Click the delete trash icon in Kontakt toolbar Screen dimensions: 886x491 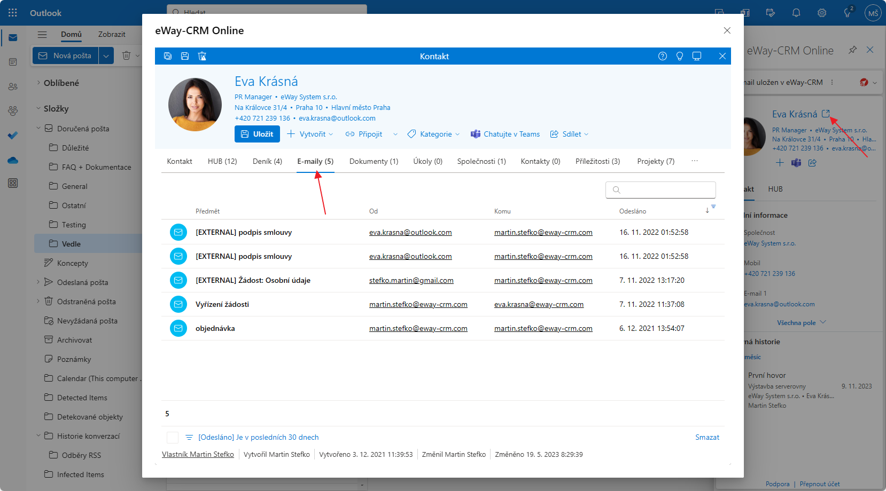click(202, 56)
